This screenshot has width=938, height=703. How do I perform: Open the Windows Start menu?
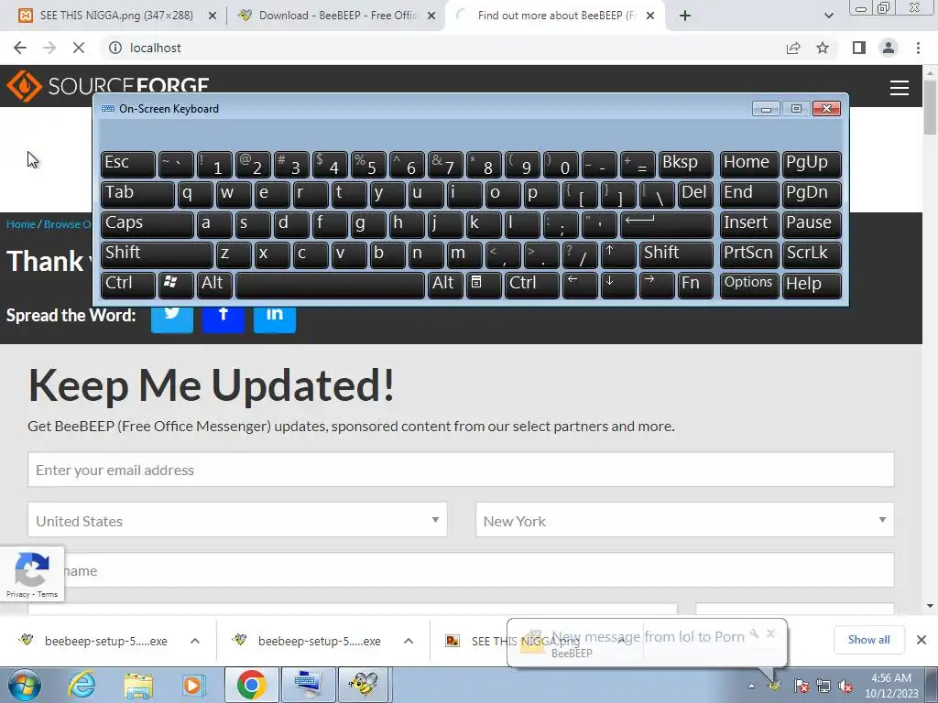pos(25,685)
